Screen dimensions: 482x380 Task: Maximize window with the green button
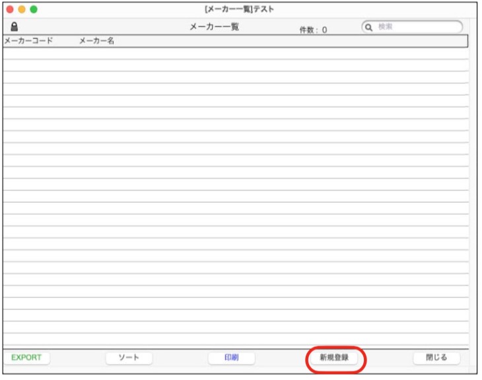(34, 9)
